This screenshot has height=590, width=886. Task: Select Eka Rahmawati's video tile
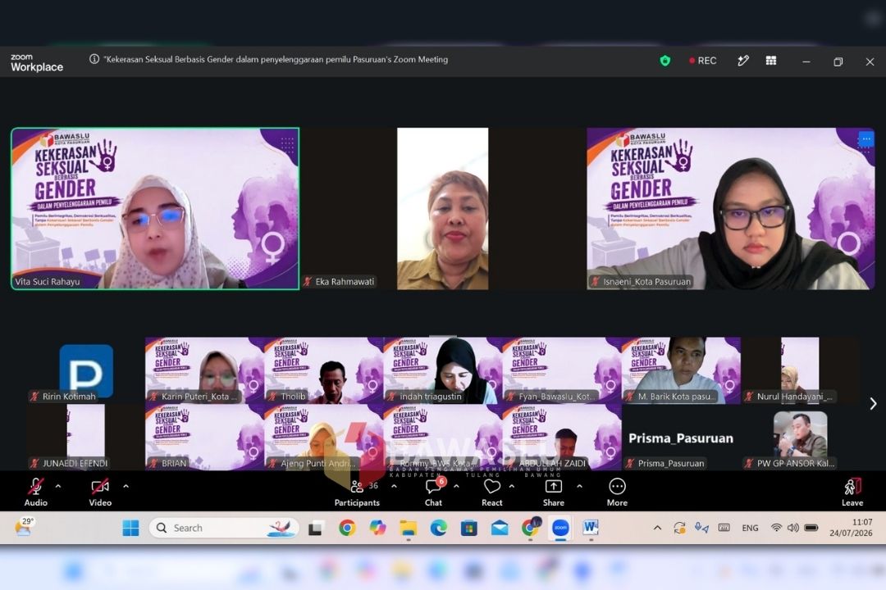(x=442, y=208)
